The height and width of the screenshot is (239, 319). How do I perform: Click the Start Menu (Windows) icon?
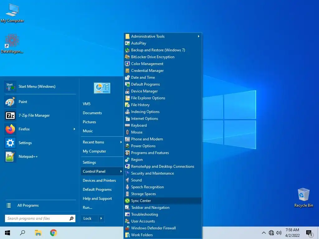[10, 87]
